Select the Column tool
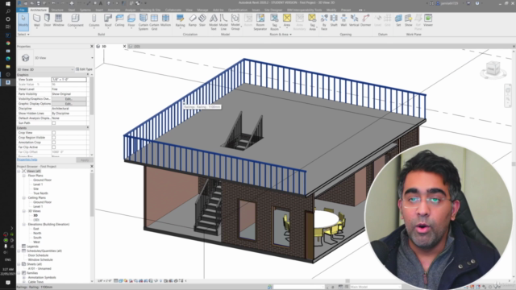Screen dimensions: 516x290 [x=94, y=21]
